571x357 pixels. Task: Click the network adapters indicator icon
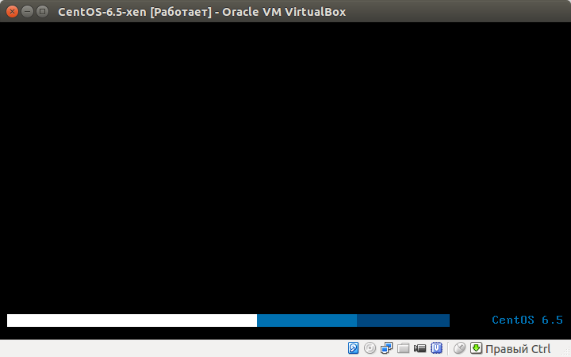pyautogui.click(x=386, y=348)
